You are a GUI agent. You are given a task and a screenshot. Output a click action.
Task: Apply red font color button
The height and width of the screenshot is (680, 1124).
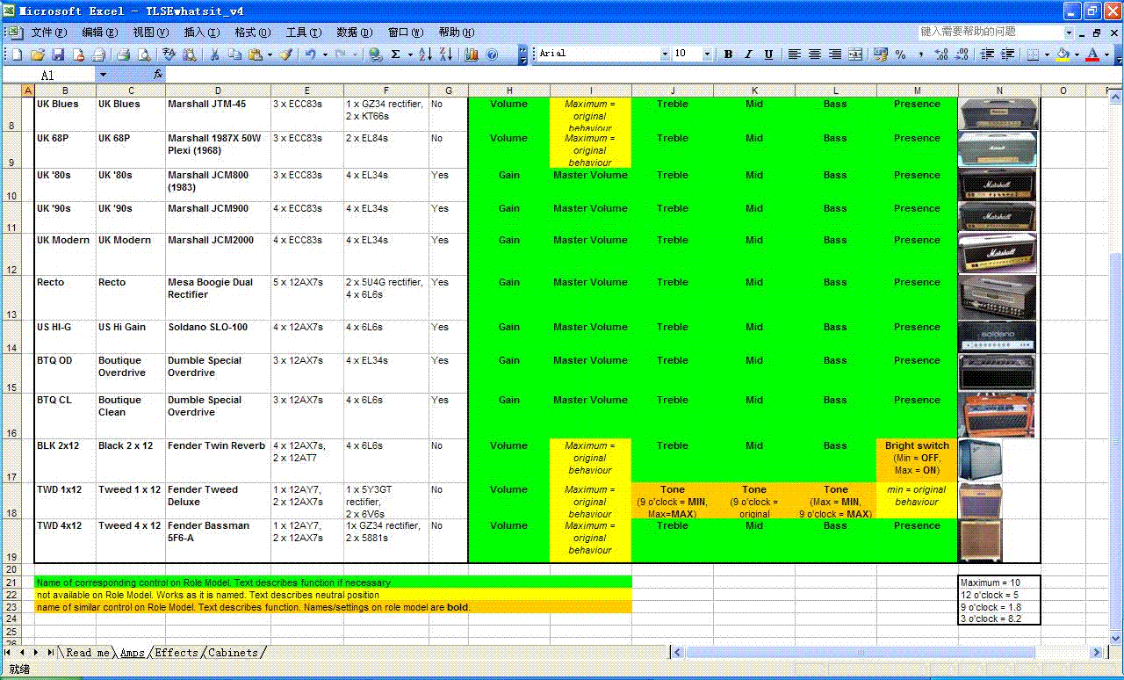pos(1092,54)
